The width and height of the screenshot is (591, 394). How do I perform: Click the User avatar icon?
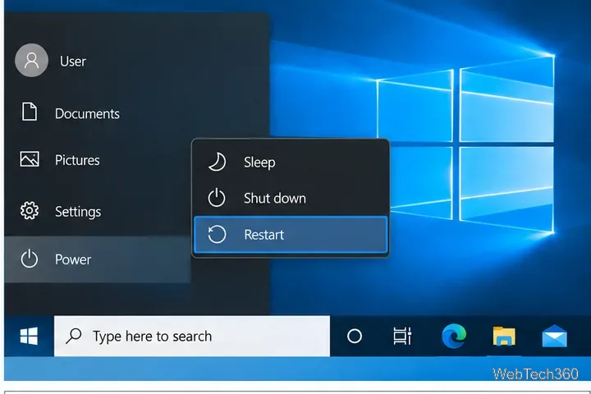(x=32, y=60)
